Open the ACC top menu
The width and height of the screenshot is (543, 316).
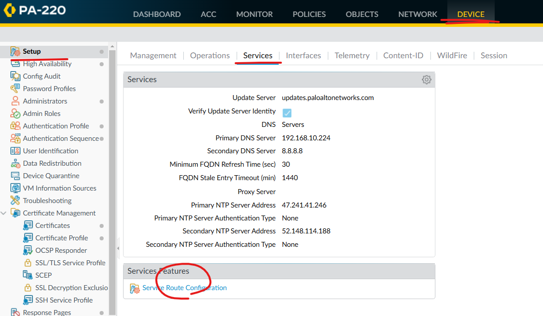click(208, 14)
